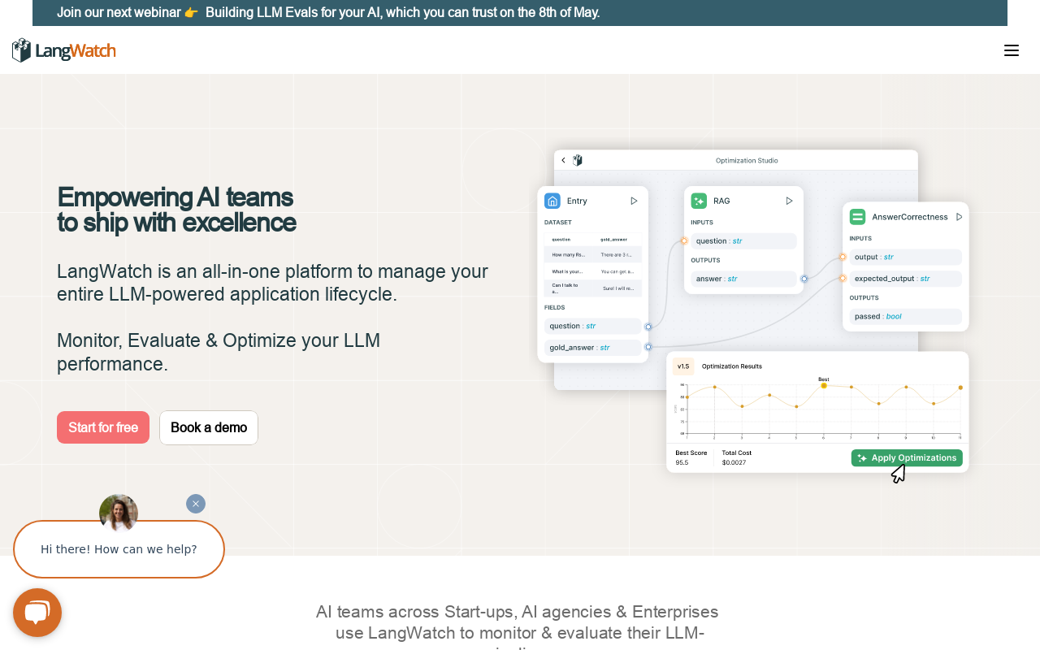Open the hamburger navigation menu
1040x650 pixels.
1011,50
